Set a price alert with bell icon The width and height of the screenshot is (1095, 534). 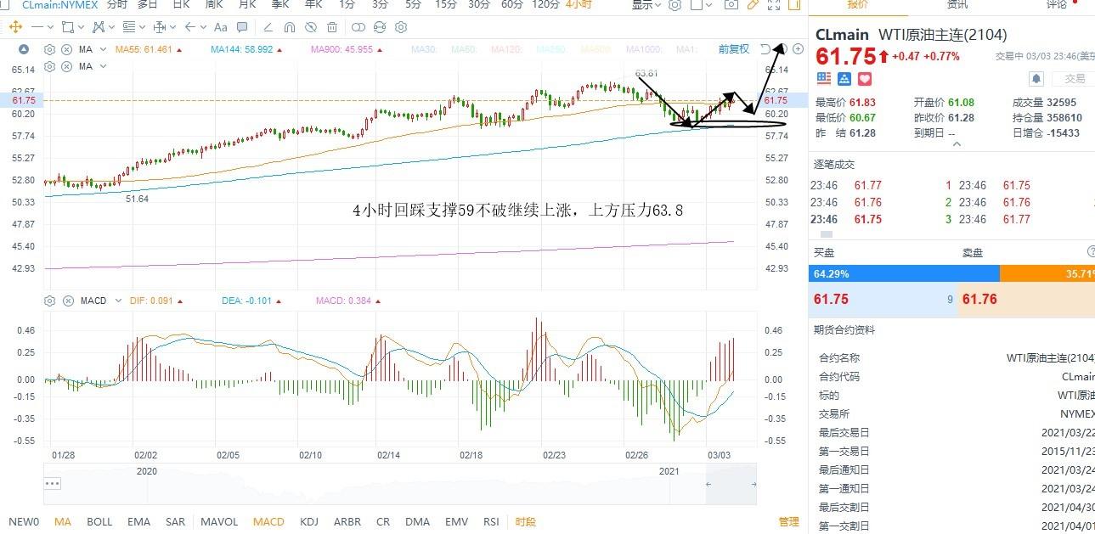1036,79
